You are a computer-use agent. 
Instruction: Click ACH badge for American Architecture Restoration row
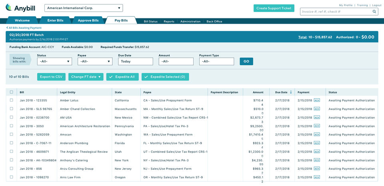317,126
